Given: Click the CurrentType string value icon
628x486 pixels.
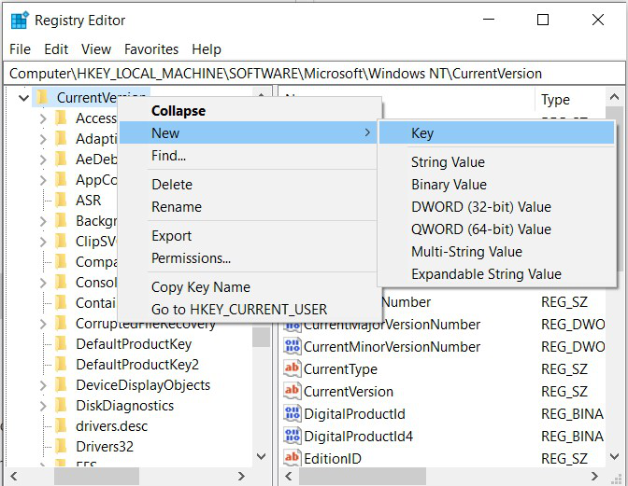Looking at the screenshot, I should (292, 368).
